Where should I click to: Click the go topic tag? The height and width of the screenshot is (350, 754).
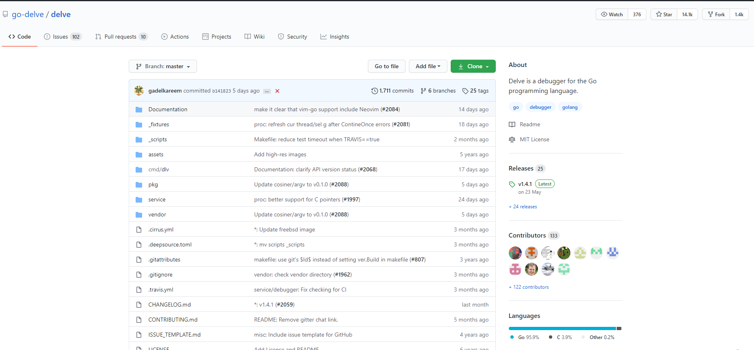(516, 107)
